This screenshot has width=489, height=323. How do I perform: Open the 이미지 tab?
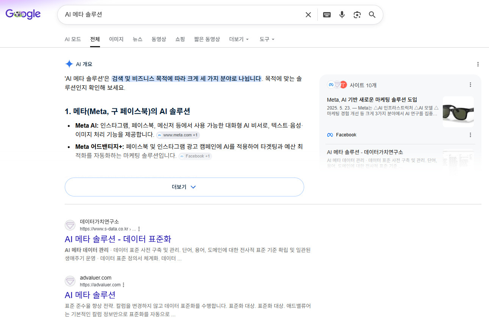click(x=116, y=39)
